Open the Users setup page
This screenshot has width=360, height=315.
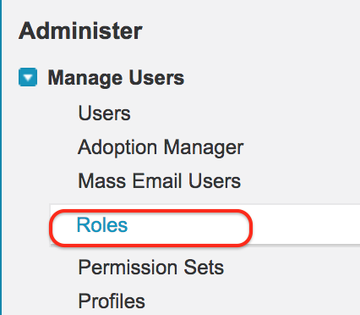(104, 113)
